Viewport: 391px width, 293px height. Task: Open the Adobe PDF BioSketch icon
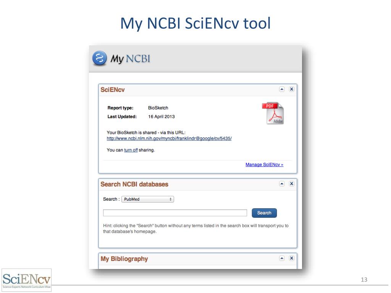273,113
